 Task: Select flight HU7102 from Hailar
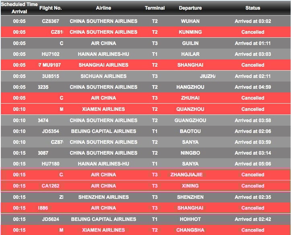(146, 54)
